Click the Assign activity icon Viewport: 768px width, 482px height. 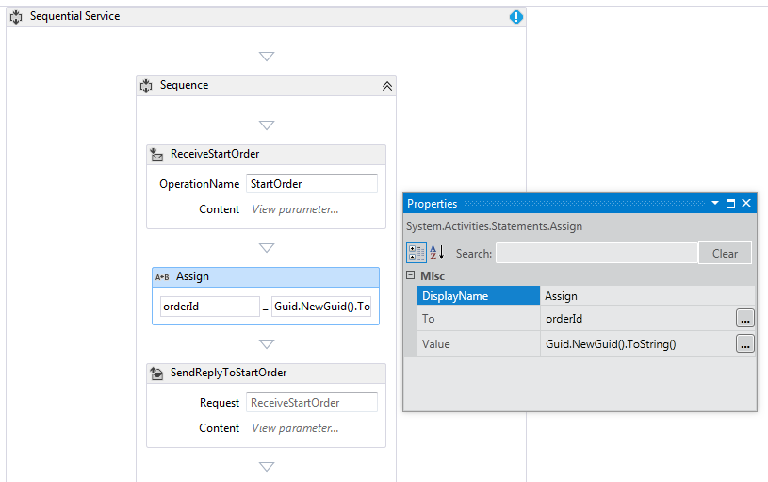pyautogui.click(x=162, y=277)
